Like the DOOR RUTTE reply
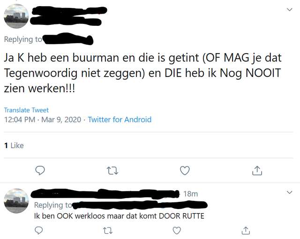Image resolution: width=300 pixels, height=239 pixels. [x=177, y=231]
